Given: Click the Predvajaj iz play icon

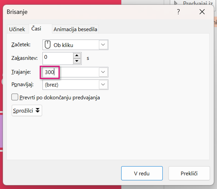Looking at the screenshot, I should (176, 3).
